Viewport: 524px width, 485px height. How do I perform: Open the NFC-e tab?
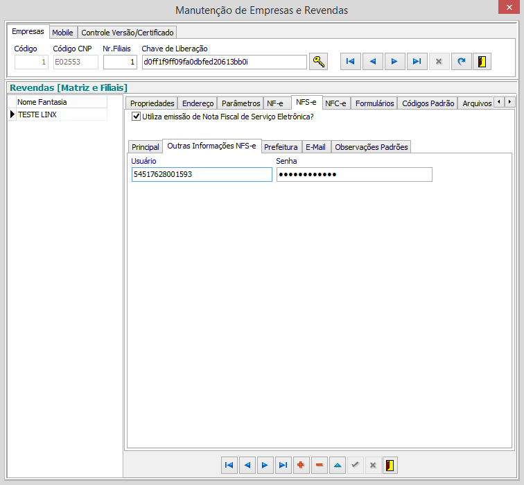click(335, 103)
